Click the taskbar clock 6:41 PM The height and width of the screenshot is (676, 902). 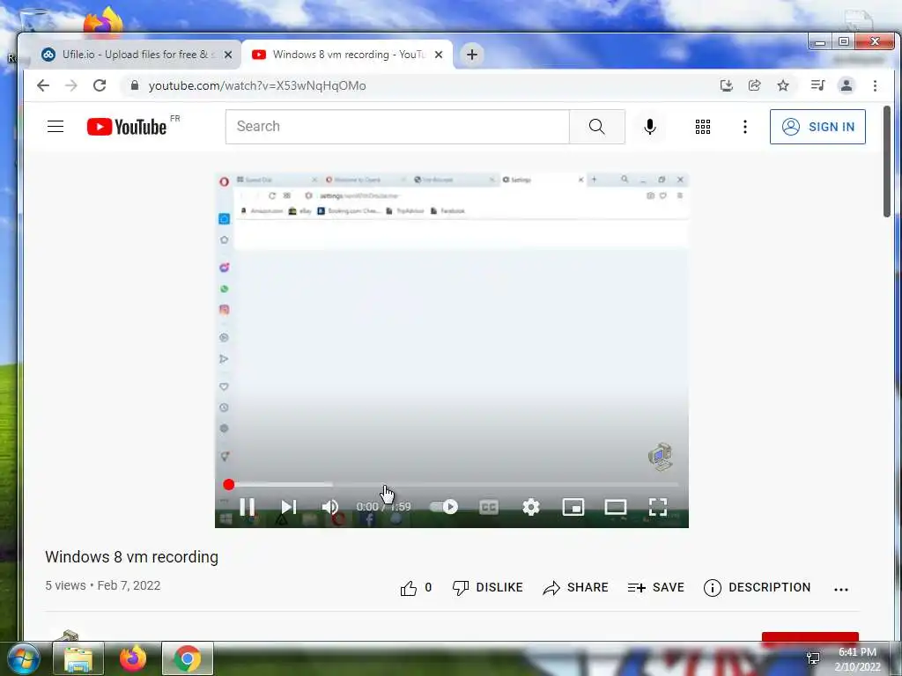857,652
